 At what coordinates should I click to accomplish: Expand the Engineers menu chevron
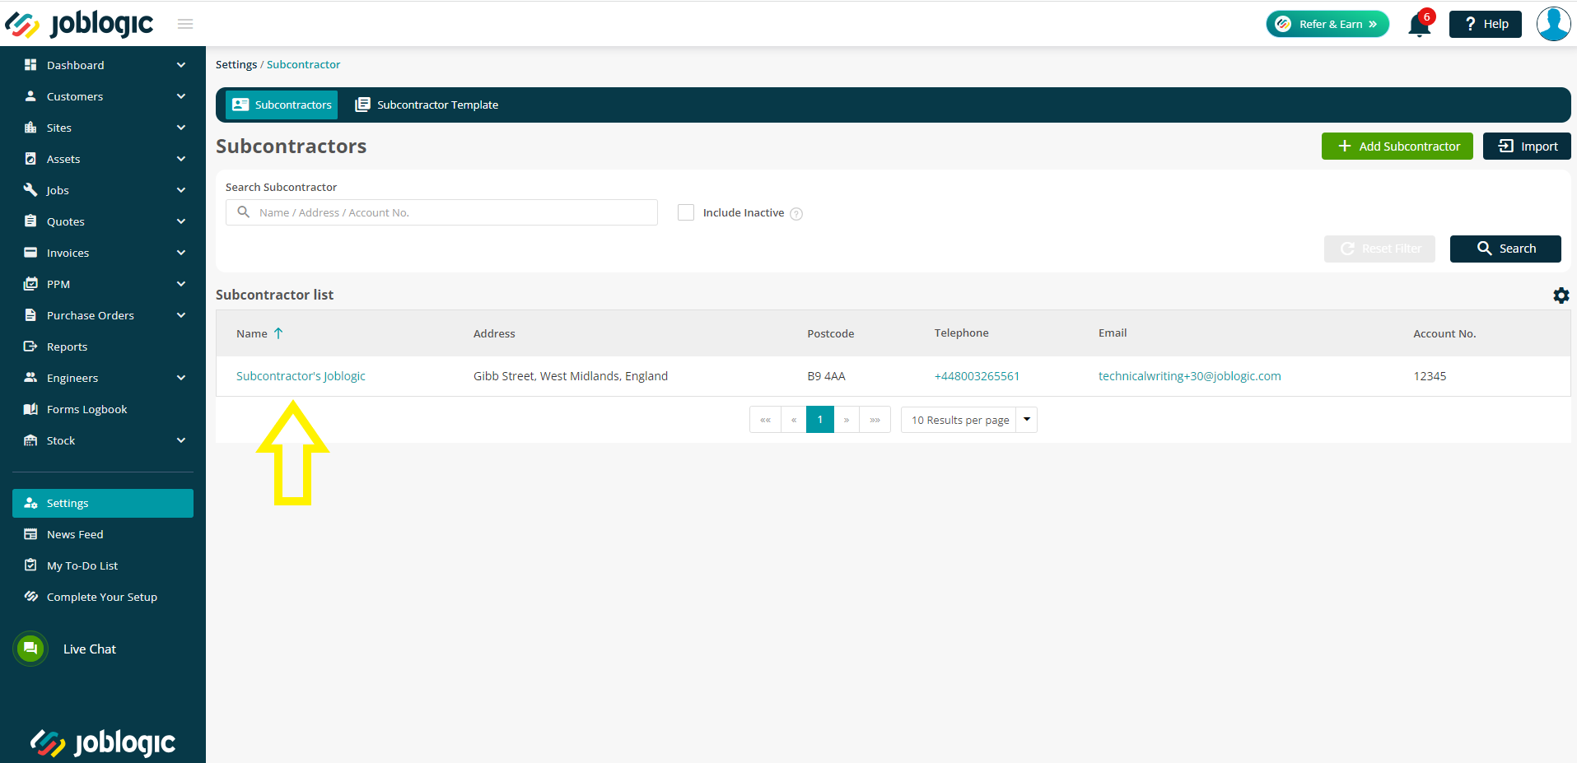coord(181,378)
